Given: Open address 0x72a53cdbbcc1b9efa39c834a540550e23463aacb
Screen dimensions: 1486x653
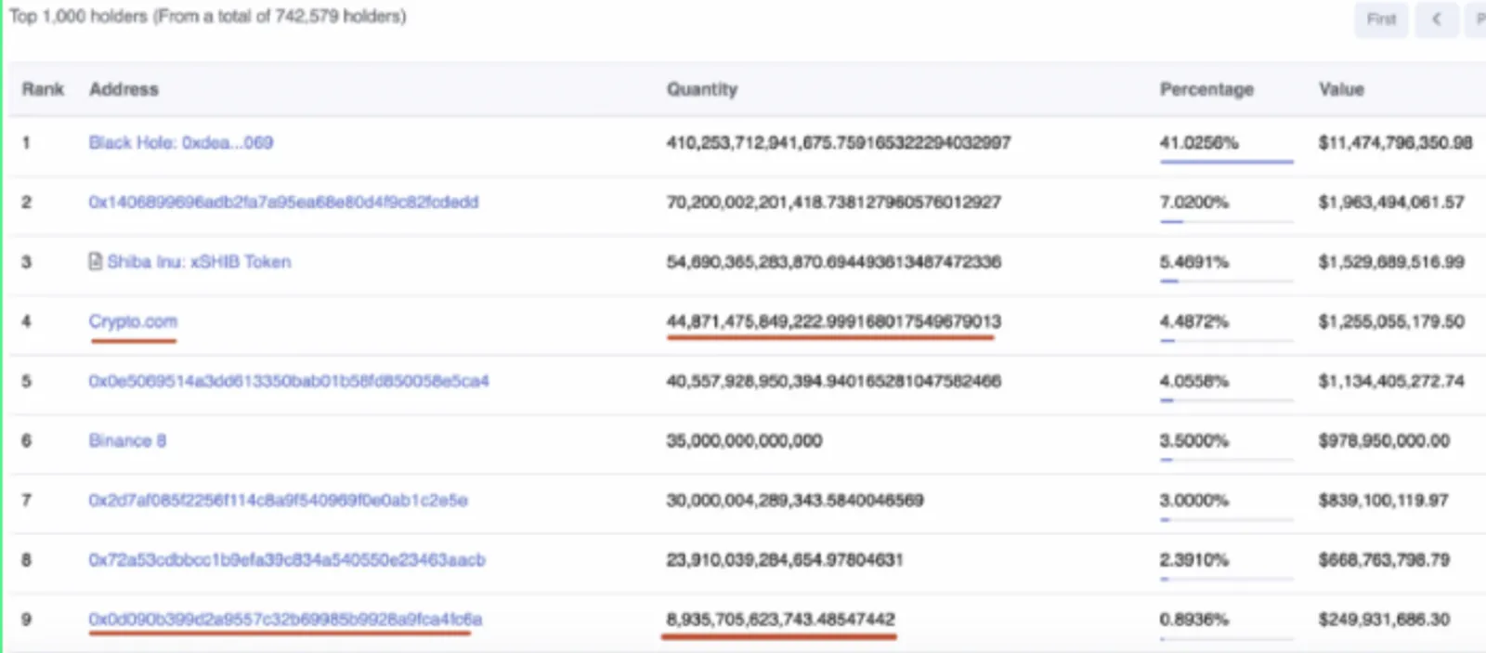Looking at the screenshot, I should pos(287,559).
